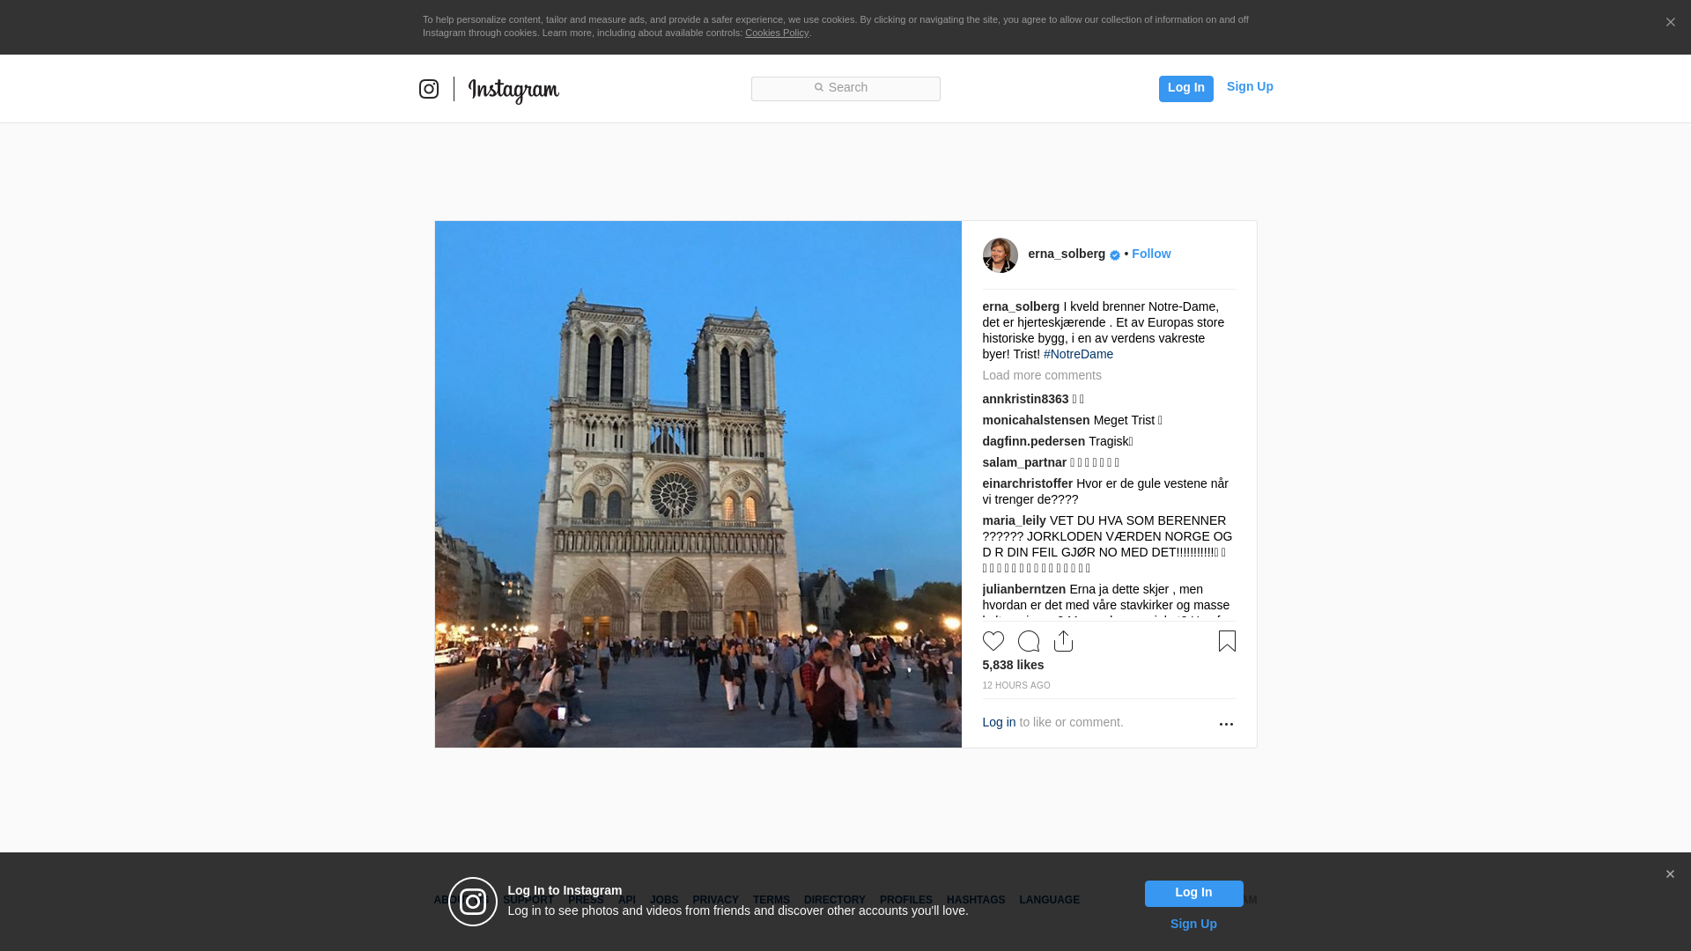Open julianberntzen commenter profile

[x=1023, y=589]
